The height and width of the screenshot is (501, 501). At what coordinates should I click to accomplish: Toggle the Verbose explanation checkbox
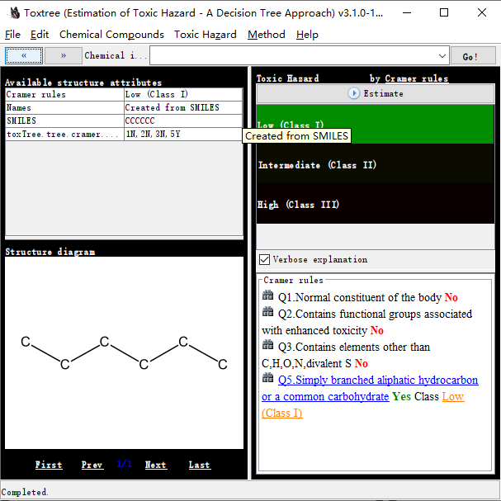(x=265, y=259)
